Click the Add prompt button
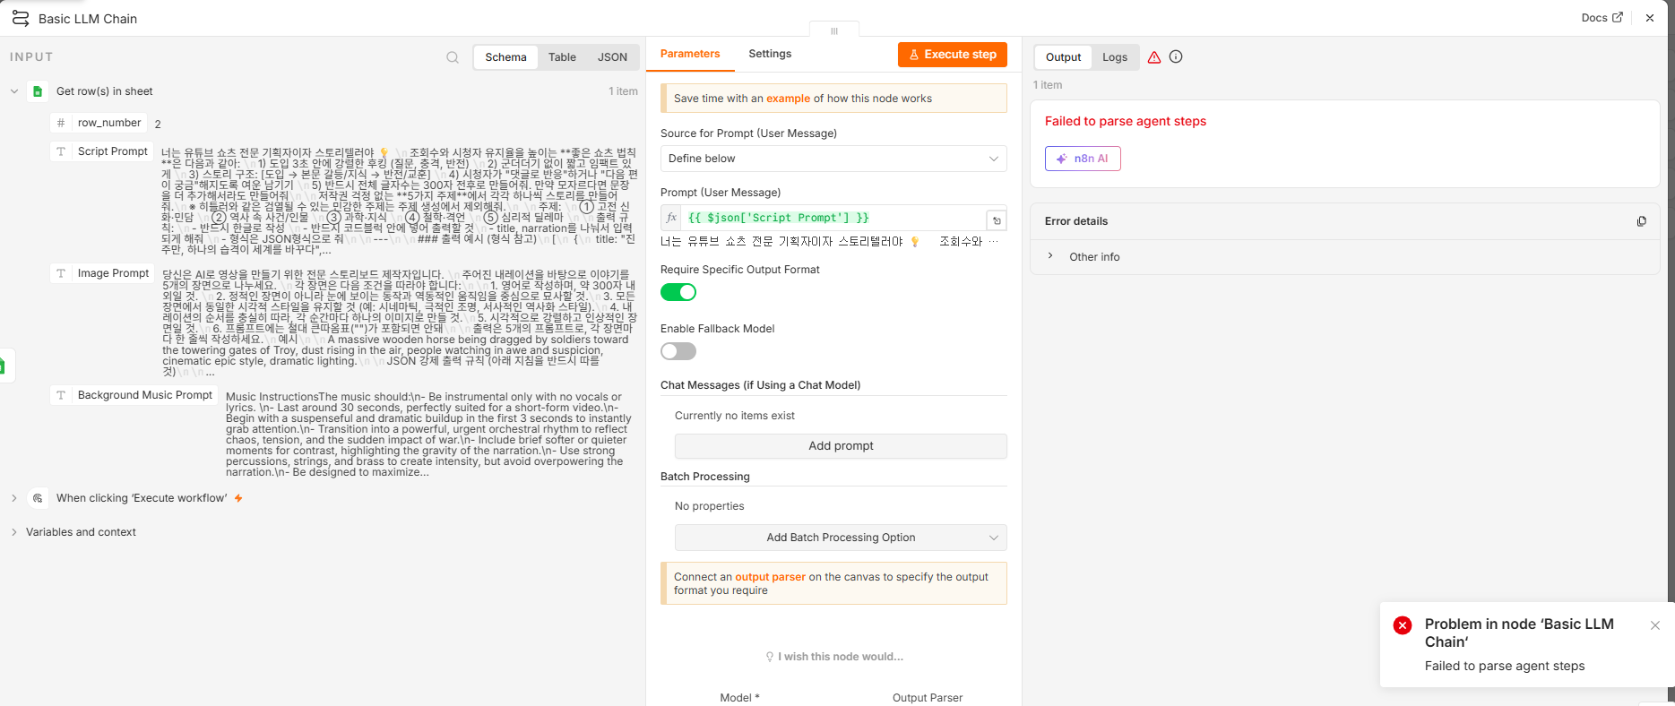Screen dimensions: 1675x706 (x=841, y=446)
